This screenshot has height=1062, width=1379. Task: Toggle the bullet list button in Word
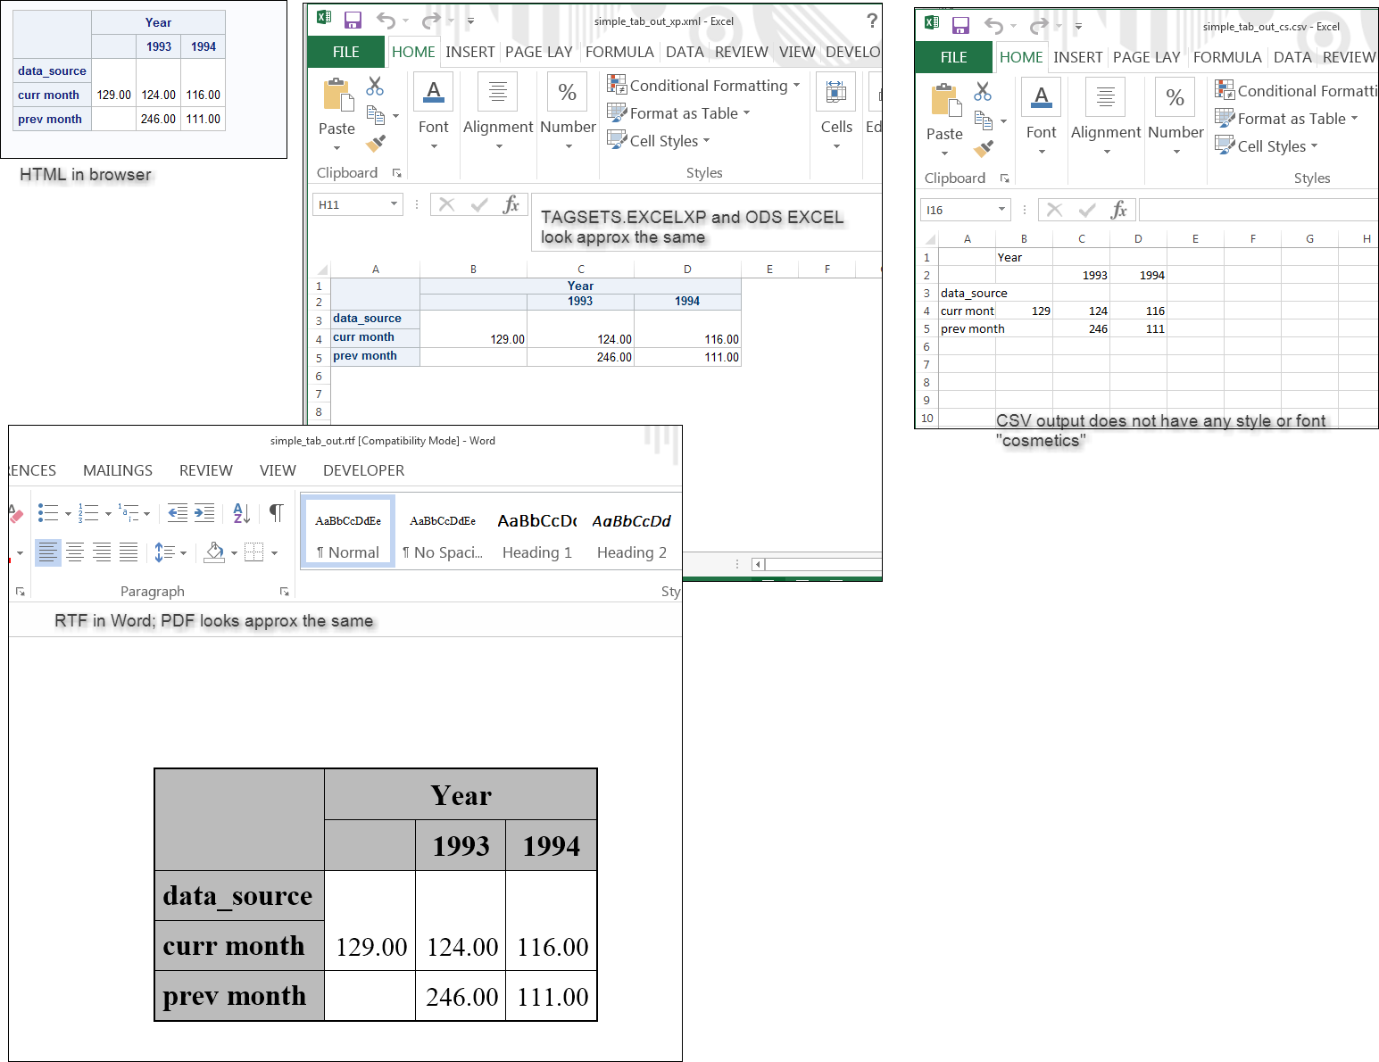[x=48, y=512]
